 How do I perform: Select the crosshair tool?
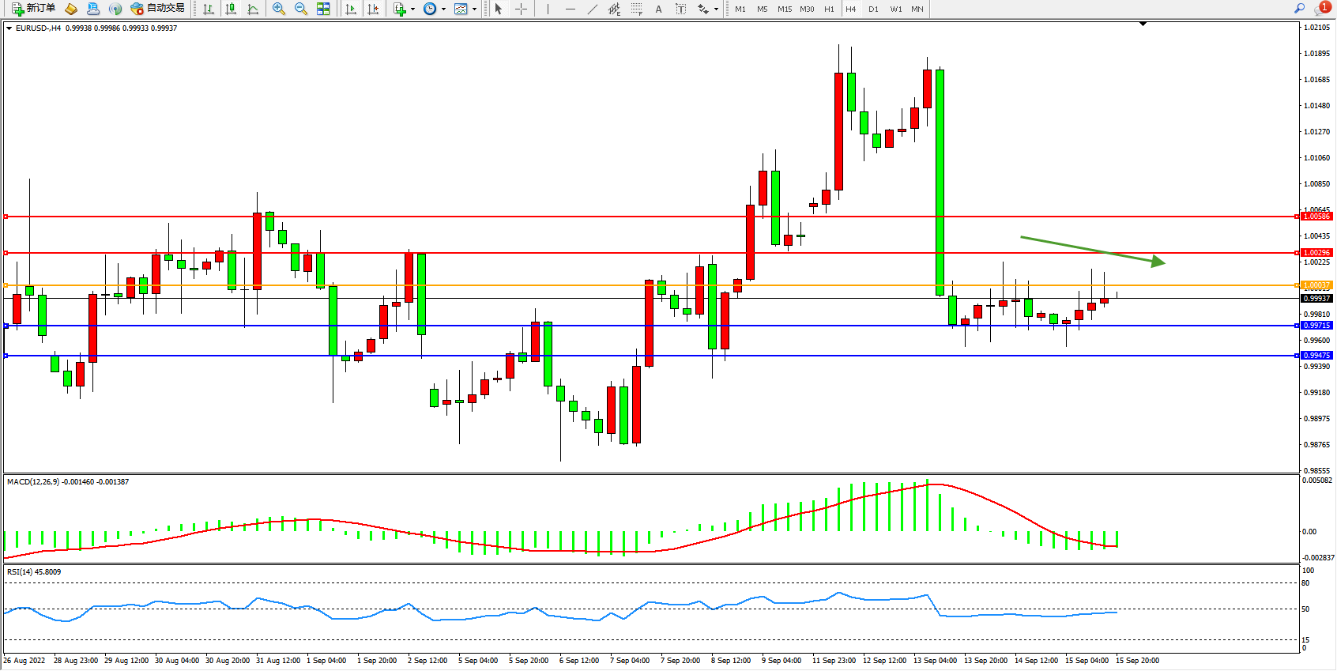pos(522,9)
